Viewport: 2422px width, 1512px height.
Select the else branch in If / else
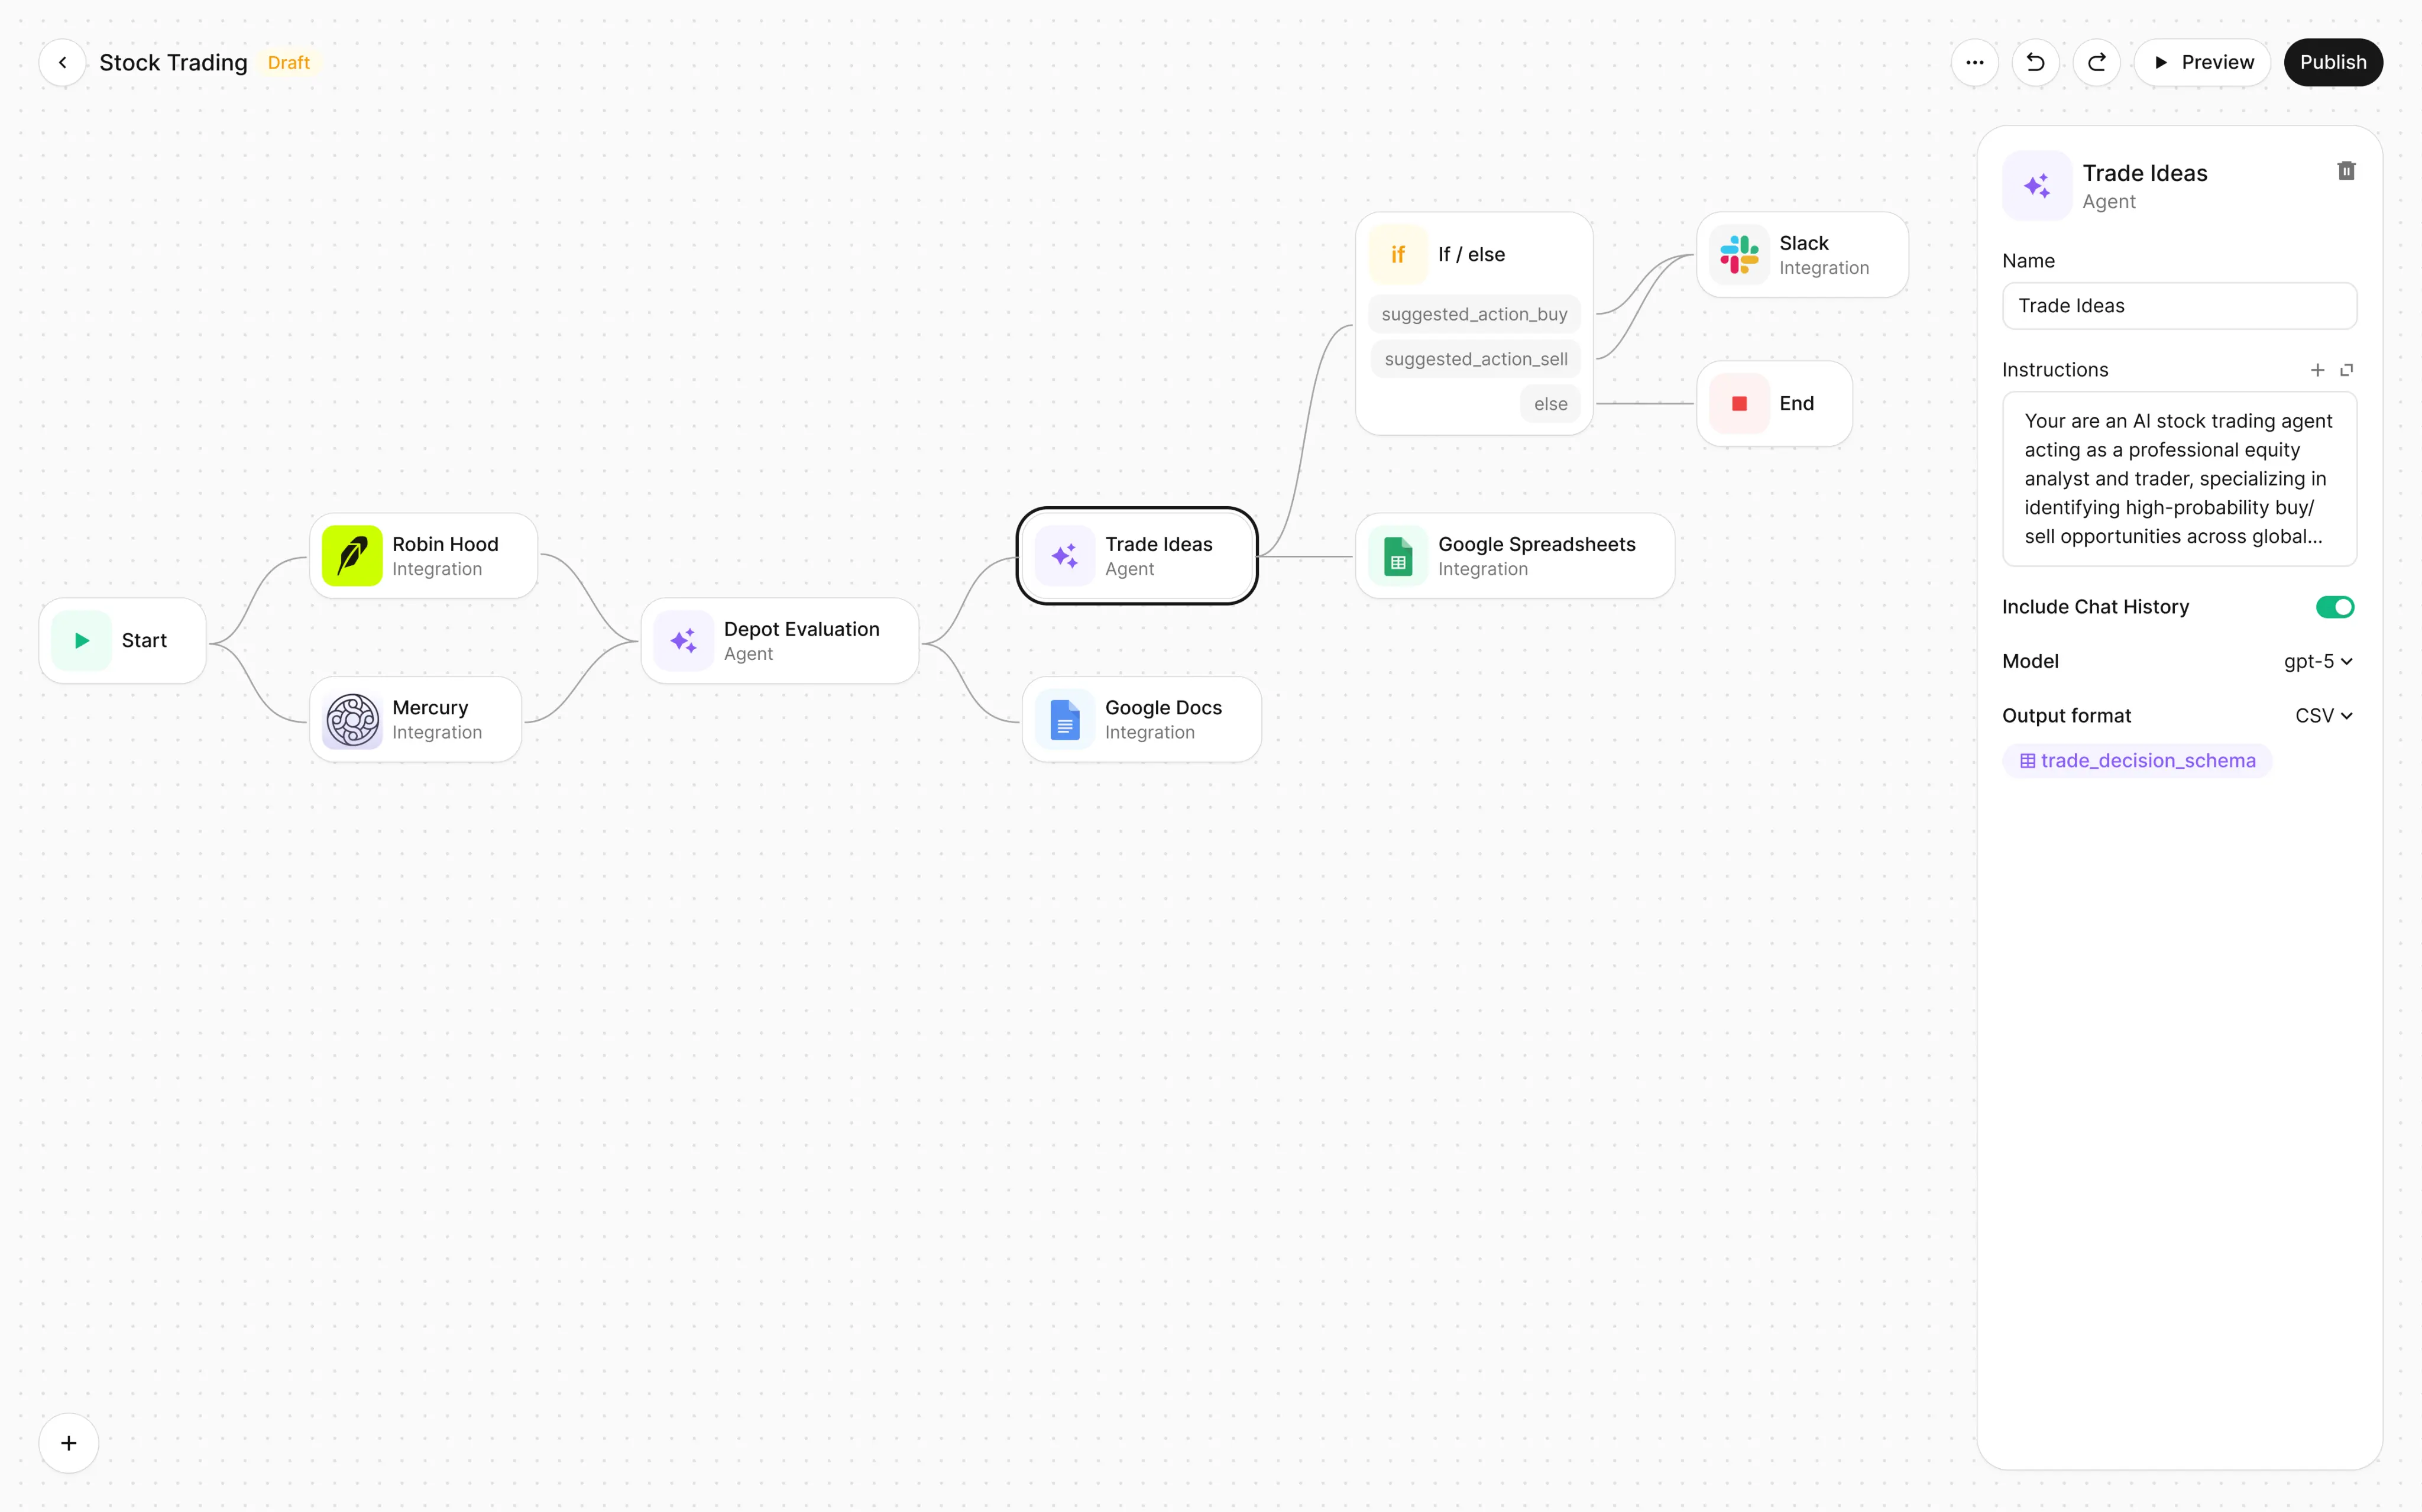[1550, 404]
